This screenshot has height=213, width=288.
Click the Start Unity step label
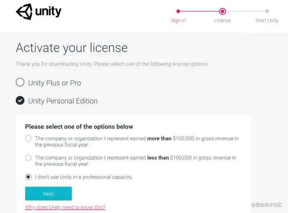(x=267, y=21)
